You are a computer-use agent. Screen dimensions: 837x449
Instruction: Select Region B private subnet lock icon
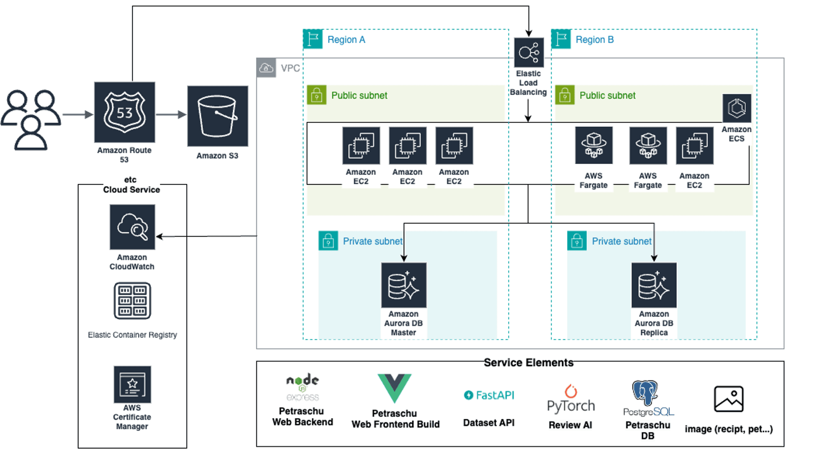click(x=577, y=241)
